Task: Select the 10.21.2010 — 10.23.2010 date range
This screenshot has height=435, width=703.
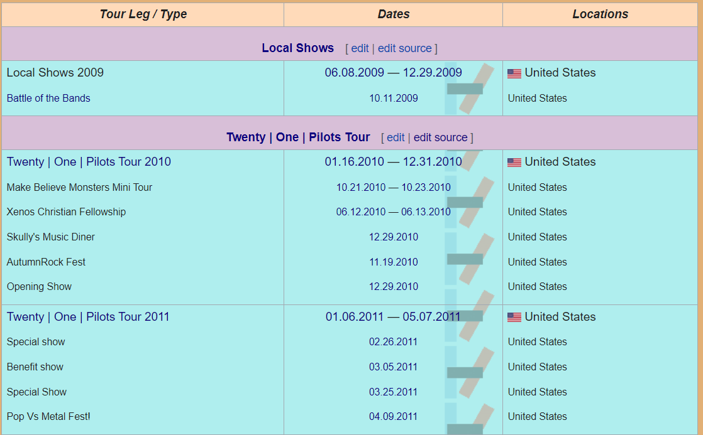Action: pyautogui.click(x=393, y=187)
